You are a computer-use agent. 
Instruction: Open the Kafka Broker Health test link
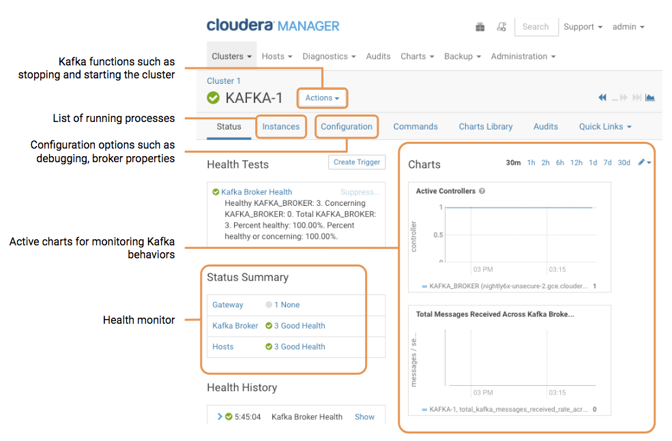[257, 192]
